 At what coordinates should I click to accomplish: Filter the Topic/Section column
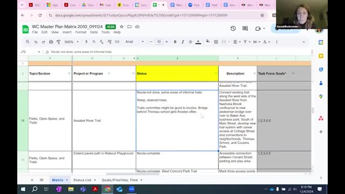pyautogui.click(x=68, y=73)
